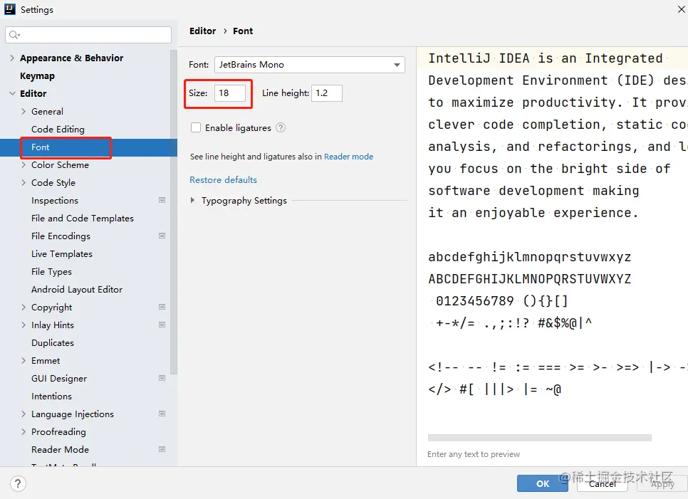Click the project-level icon beside GUI Designer

coord(162,378)
